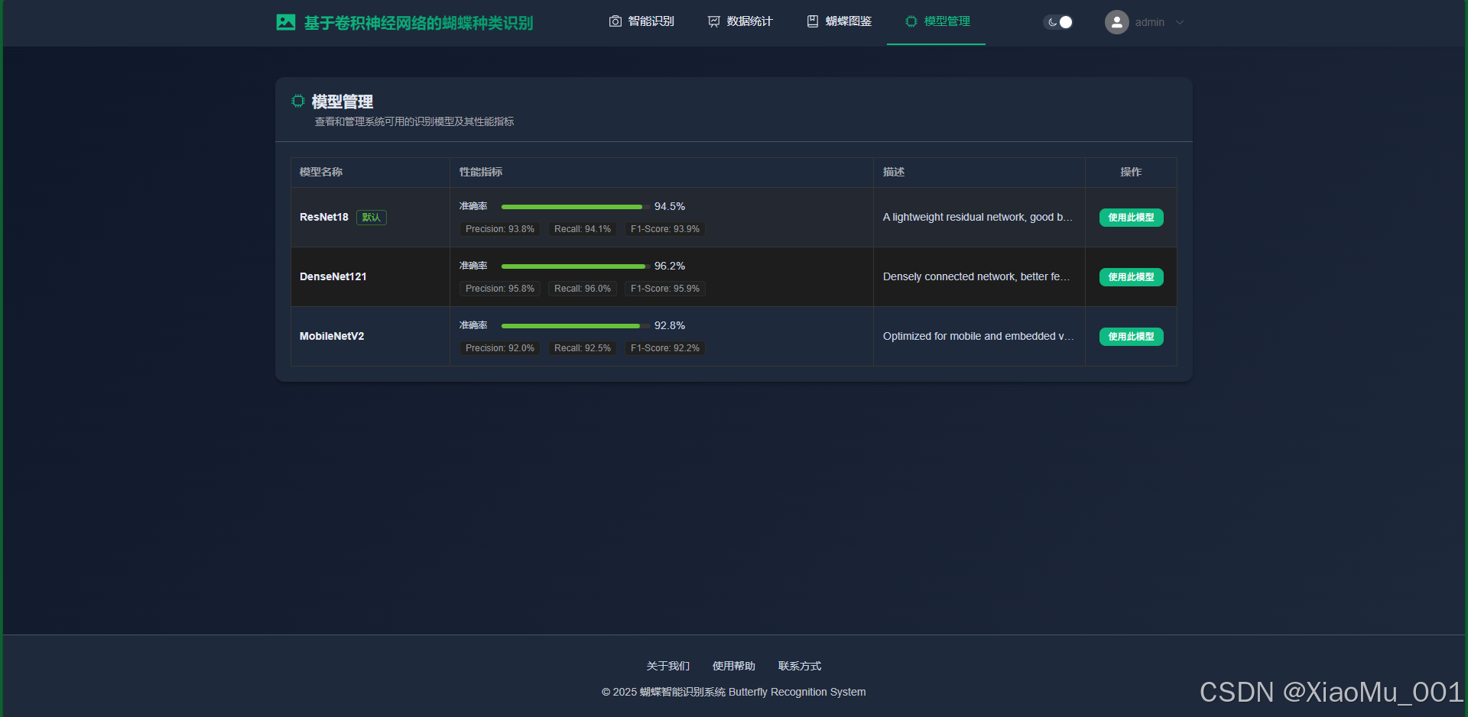The width and height of the screenshot is (1468, 717).
Task: Click ResNet18 accuracy progress bar
Action: point(576,207)
